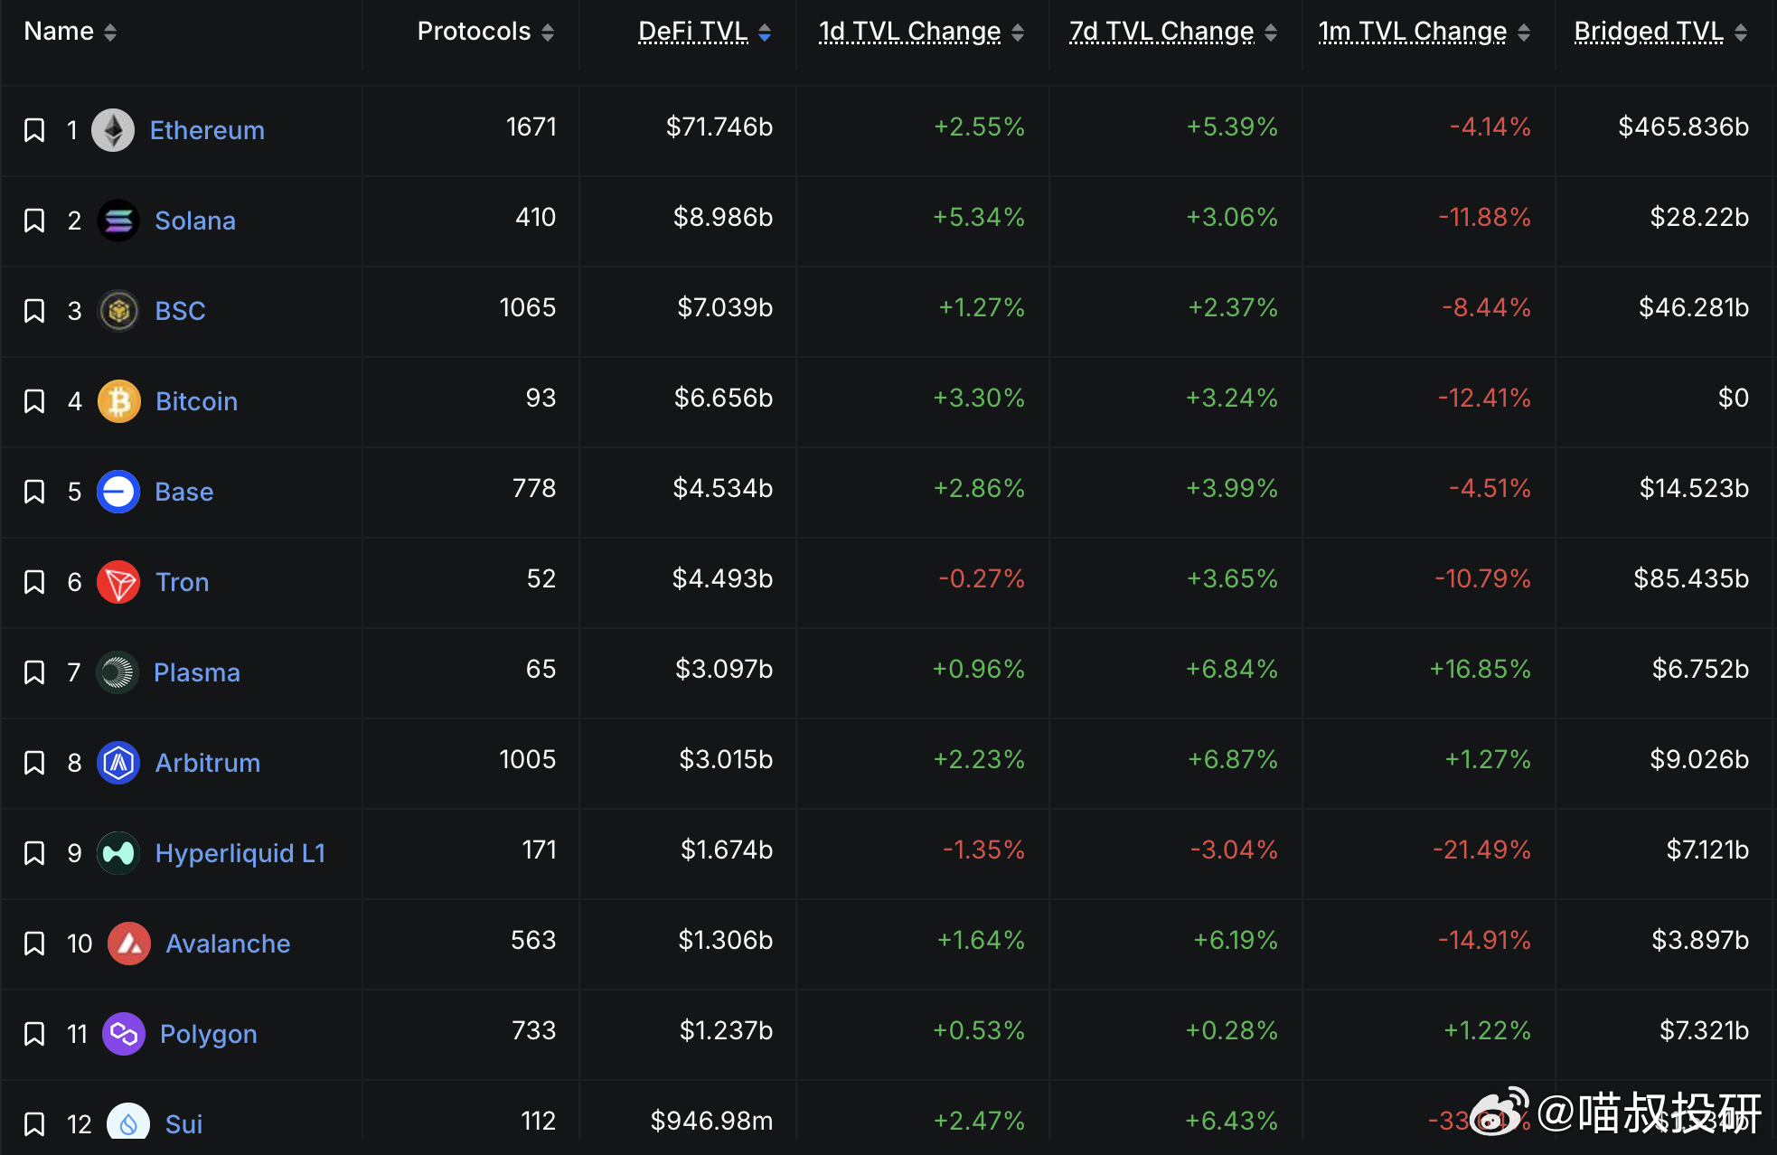Open the Hyperliquid L1 chain link
The height and width of the screenshot is (1155, 1777).
point(240,853)
